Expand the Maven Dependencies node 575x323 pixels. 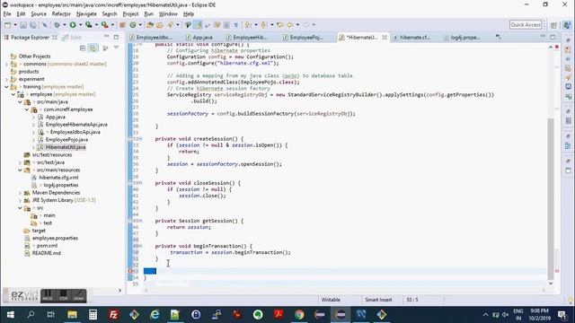tap(20, 193)
